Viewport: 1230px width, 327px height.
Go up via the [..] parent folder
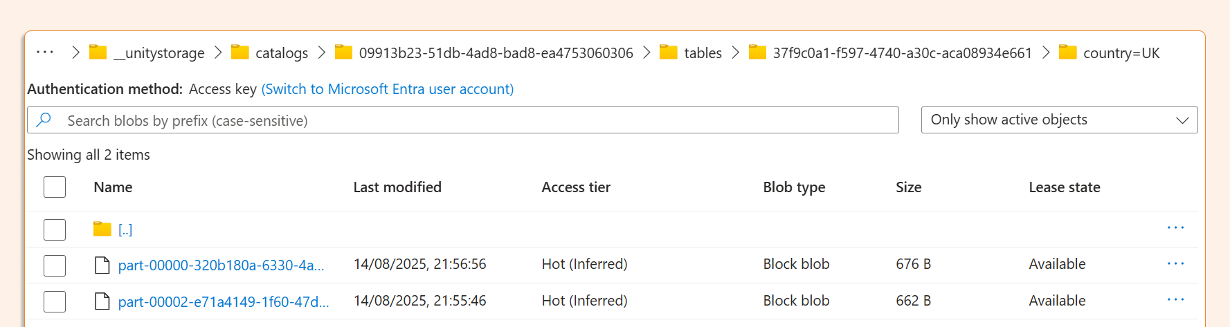click(x=125, y=230)
